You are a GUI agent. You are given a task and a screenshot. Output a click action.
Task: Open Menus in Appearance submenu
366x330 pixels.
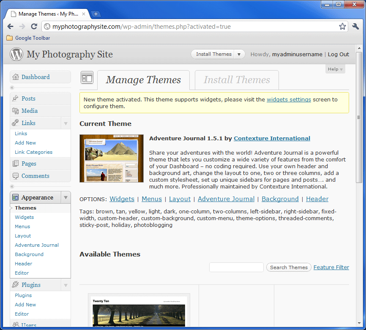pyautogui.click(x=22, y=226)
